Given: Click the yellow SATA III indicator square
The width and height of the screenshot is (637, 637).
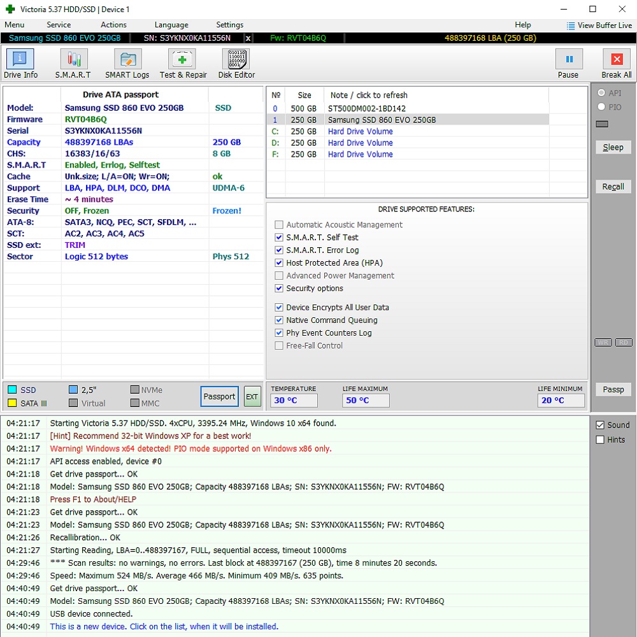Looking at the screenshot, I should click(12, 403).
